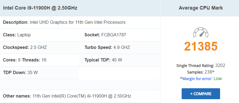239x103 pixels.
Task: Click the Clockspeed 2.5 GHZ entry
Action: point(25,48)
